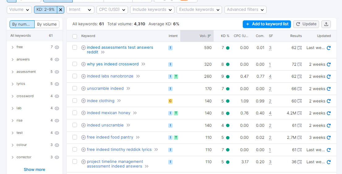Expand the 'lab' keyword group
This screenshot has height=174, width=342.
pyautogui.click(x=13, y=108)
